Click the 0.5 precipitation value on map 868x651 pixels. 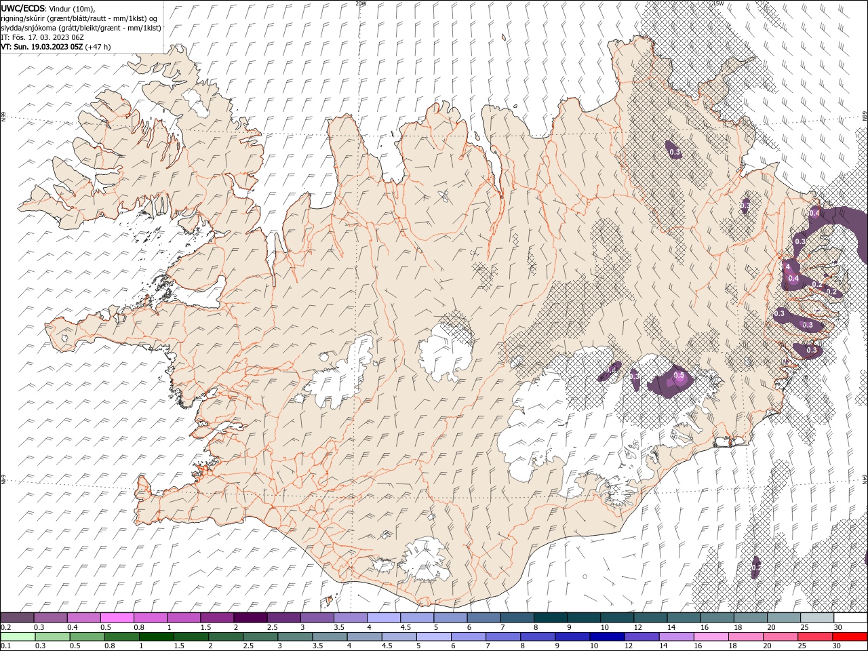678,376
